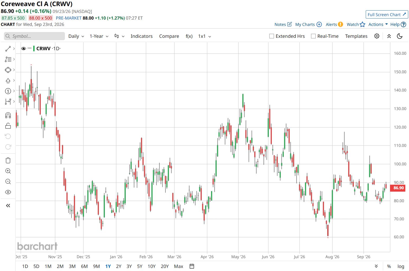The image size is (409, 271).
Task: Toggle CRWV series visibility eye icon
Action: pyautogui.click(x=23, y=49)
